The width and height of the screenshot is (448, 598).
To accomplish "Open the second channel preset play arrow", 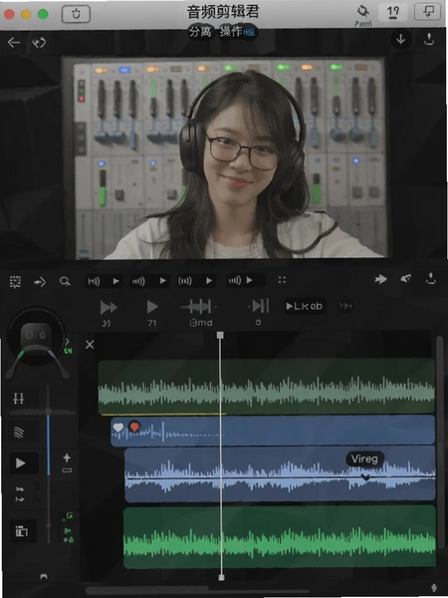I will click(x=163, y=281).
